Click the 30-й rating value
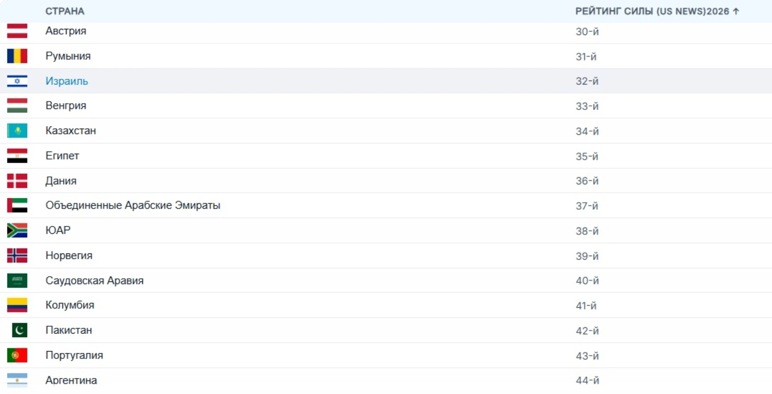 (x=587, y=32)
